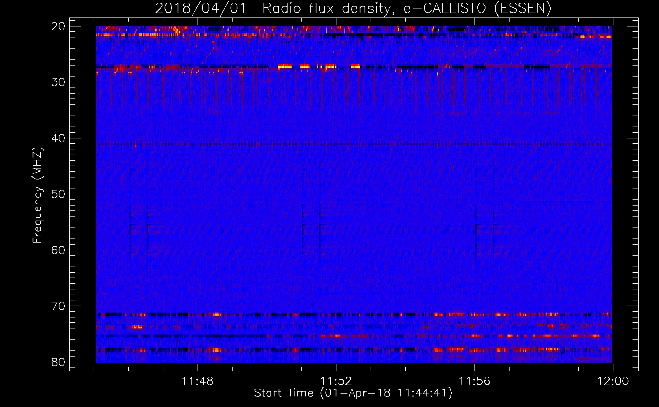This screenshot has width=659, height=407.
Task: Click the y-axis tick label '80'
Action: tap(59, 362)
